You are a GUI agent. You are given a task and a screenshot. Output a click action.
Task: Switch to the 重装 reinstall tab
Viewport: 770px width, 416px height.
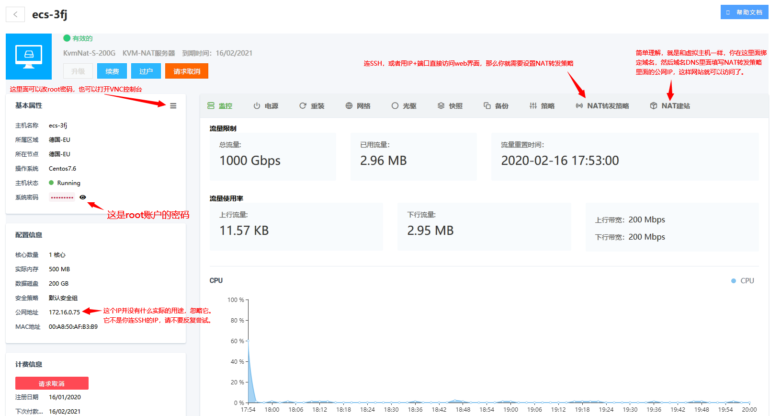click(x=312, y=106)
